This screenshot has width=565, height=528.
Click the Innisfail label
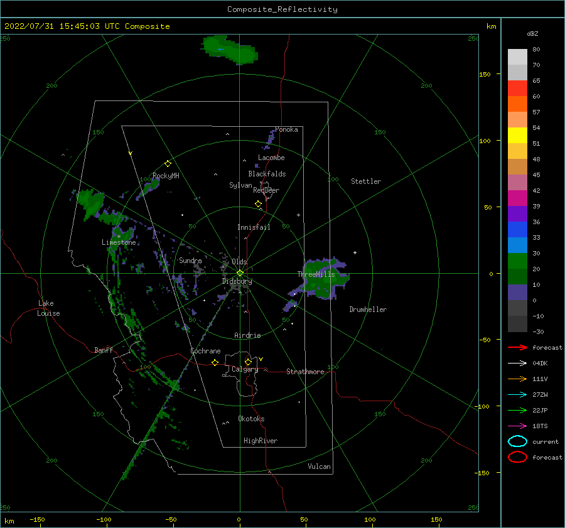tap(254, 227)
